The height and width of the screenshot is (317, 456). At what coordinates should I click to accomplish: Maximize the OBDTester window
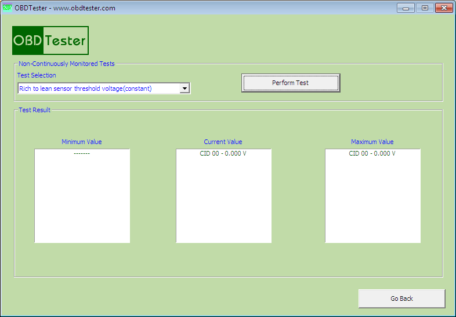click(x=425, y=8)
